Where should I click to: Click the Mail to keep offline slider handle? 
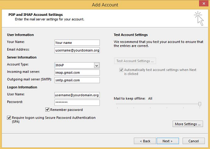199,104
